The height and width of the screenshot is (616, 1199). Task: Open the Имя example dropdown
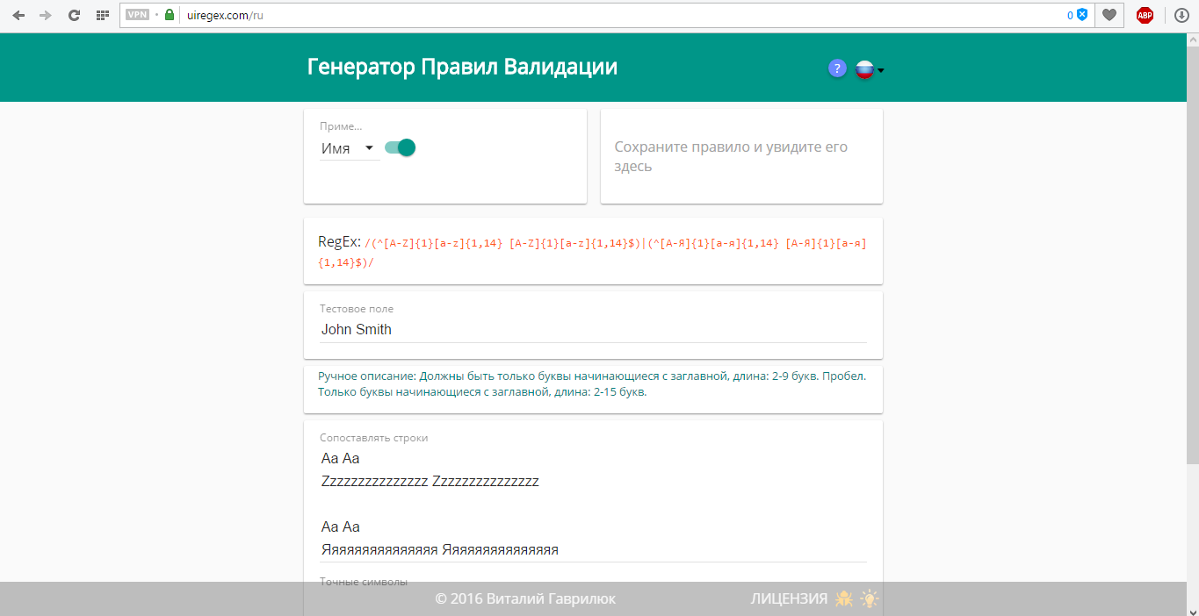349,148
